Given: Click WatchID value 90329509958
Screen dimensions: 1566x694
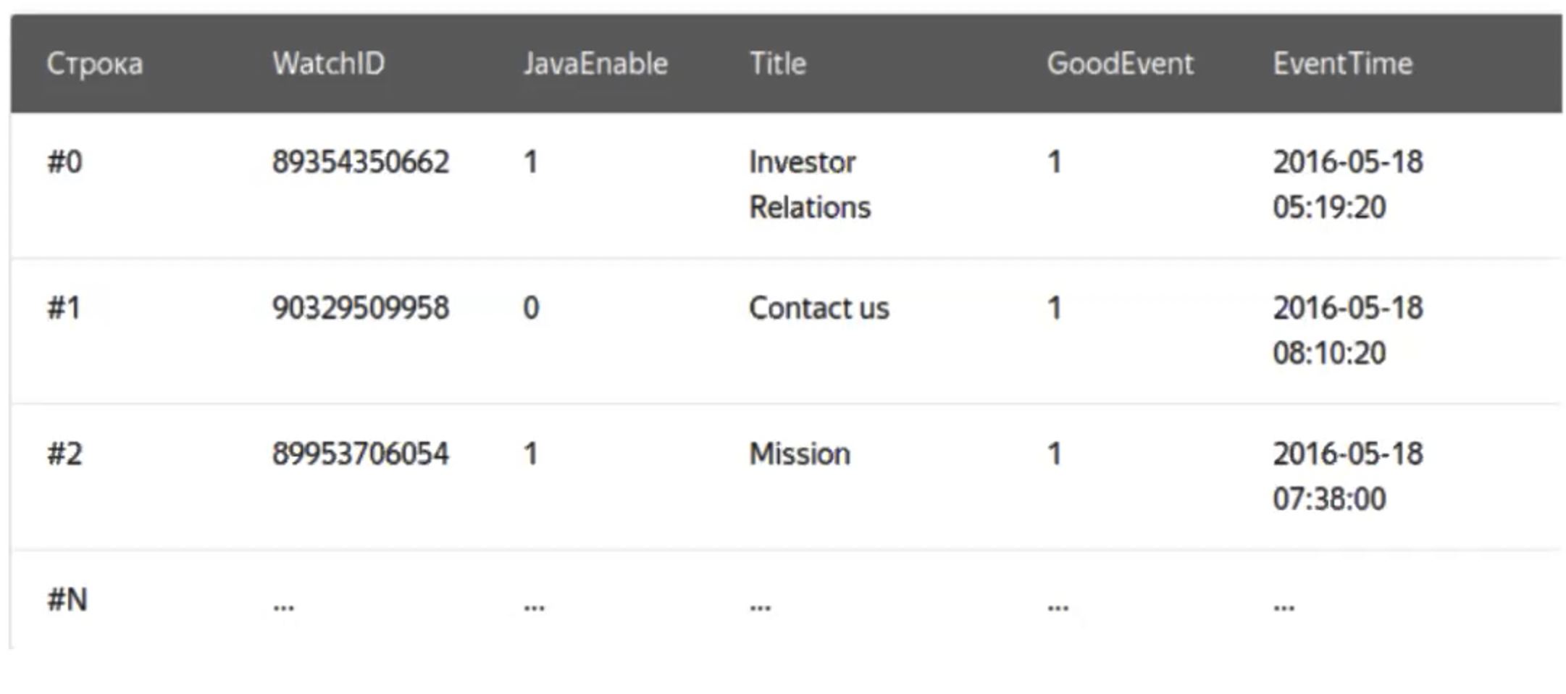Looking at the screenshot, I should point(360,308).
